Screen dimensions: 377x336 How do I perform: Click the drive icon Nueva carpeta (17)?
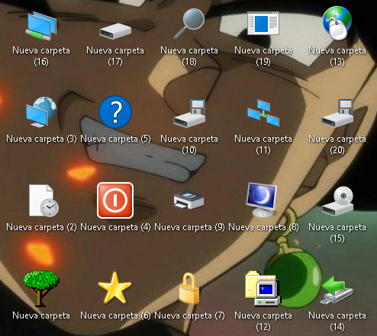coord(115,31)
